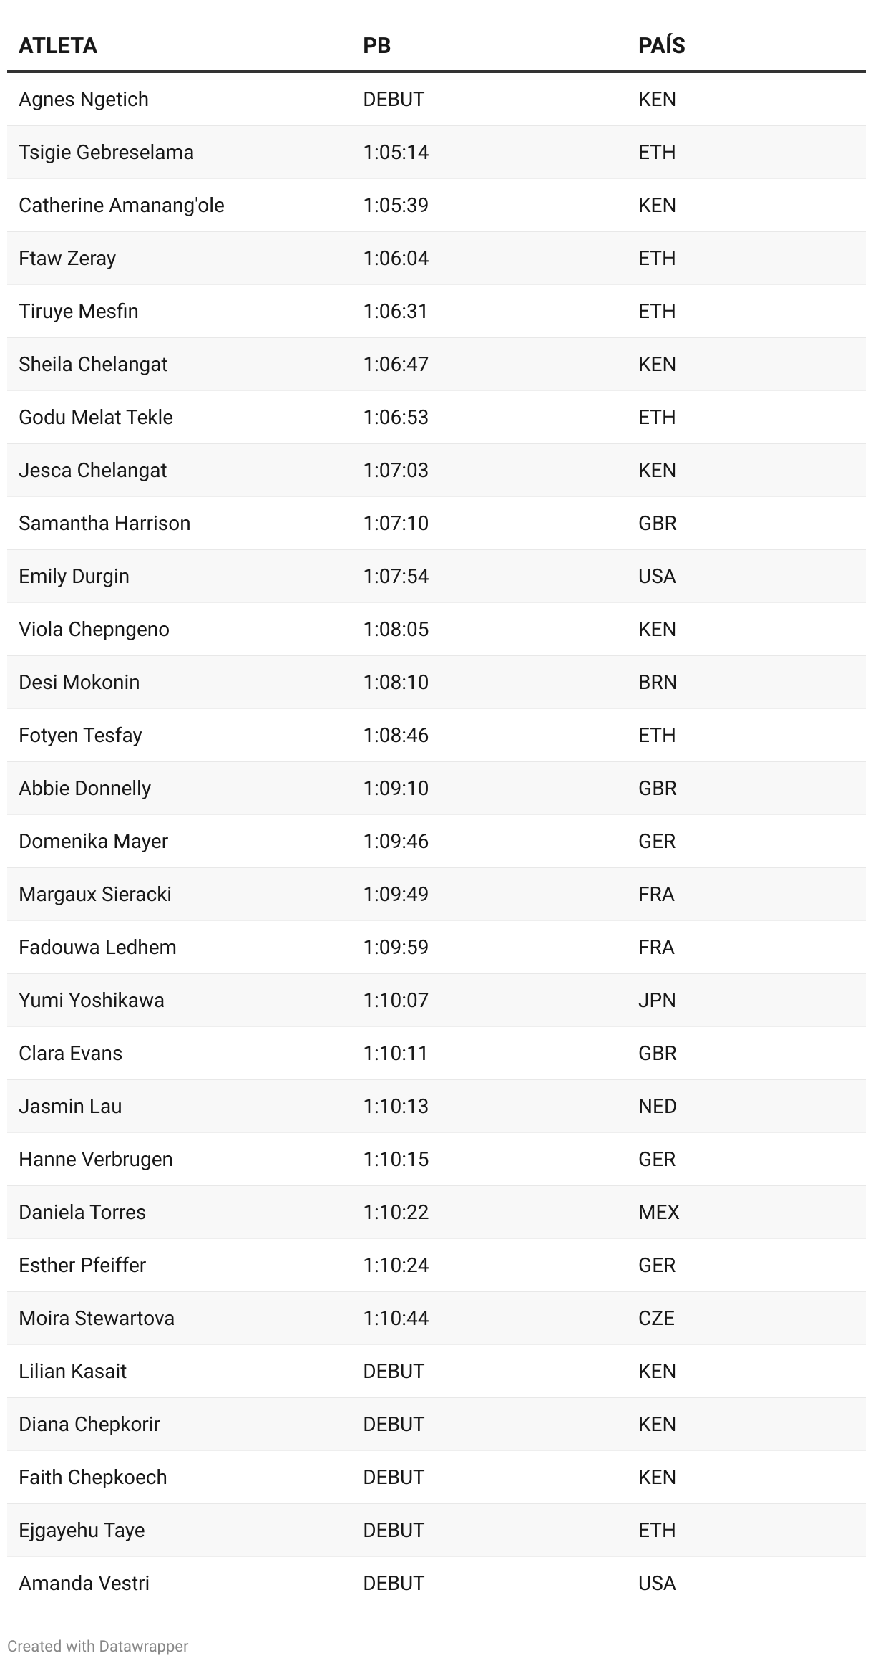The width and height of the screenshot is (873, 1663).
Task: Click the PB column header
Action: click(x=376, y=46)
